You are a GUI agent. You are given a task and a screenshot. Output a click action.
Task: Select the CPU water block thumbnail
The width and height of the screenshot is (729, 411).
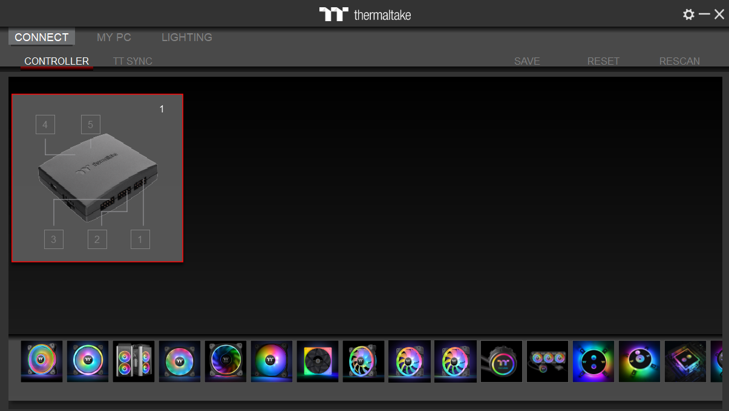tap(685, 361)
